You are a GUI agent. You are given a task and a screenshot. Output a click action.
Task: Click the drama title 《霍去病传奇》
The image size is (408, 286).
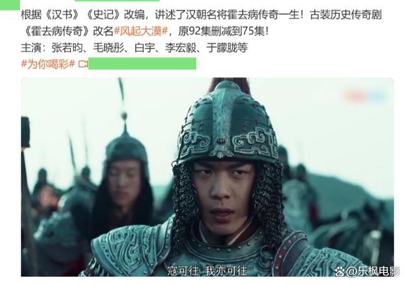pyautogui.click(x=55, y=32)
